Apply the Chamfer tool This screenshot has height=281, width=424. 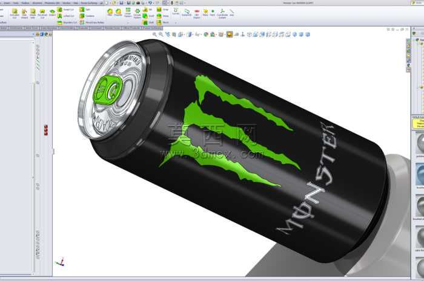click(x=118, y=12)
